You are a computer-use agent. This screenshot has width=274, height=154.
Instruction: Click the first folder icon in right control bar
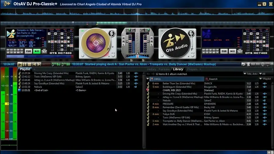(243, 65)
